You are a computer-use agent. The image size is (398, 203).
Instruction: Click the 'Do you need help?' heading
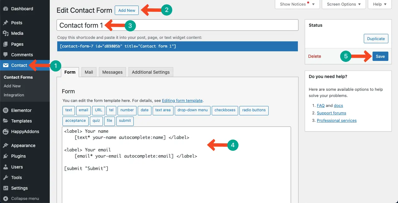(x=328, y=76)
